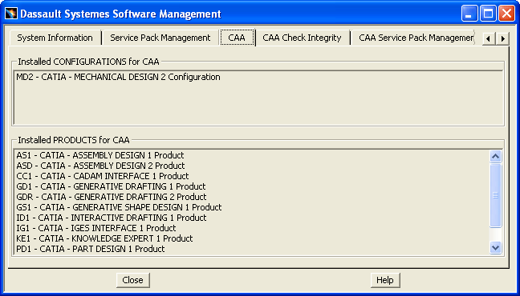The image size is (520, 296).
Task: Click products list scroll down arrow
Action: coord(495,247)
